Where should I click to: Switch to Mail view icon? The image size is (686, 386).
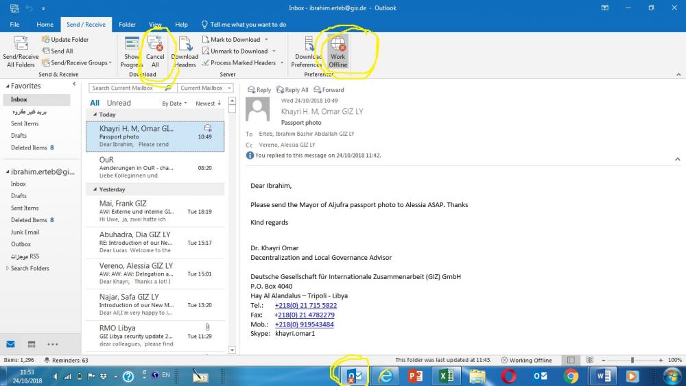pyautogui.click(x=10, y=344)
